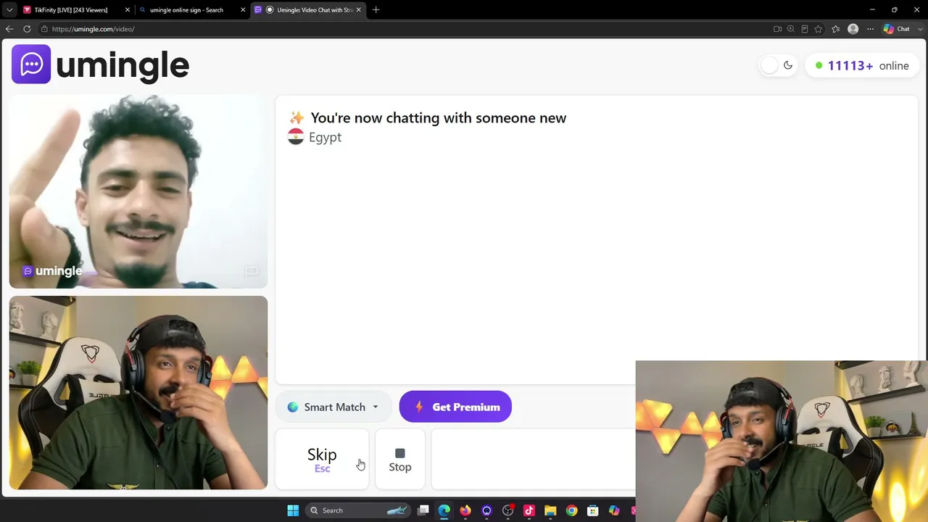Screen dimensions: 928x522
Task: Click the address bar URL
Action: point(93,29)
